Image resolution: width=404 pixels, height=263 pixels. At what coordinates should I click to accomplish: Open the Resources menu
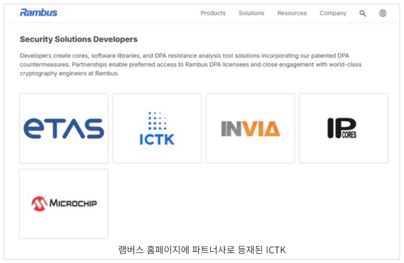[292, 13]
